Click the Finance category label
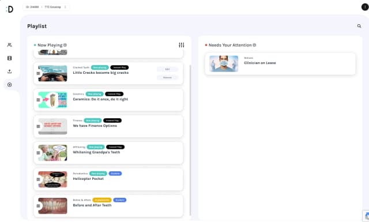Screen dimensions: 369x222 point(78,121)
